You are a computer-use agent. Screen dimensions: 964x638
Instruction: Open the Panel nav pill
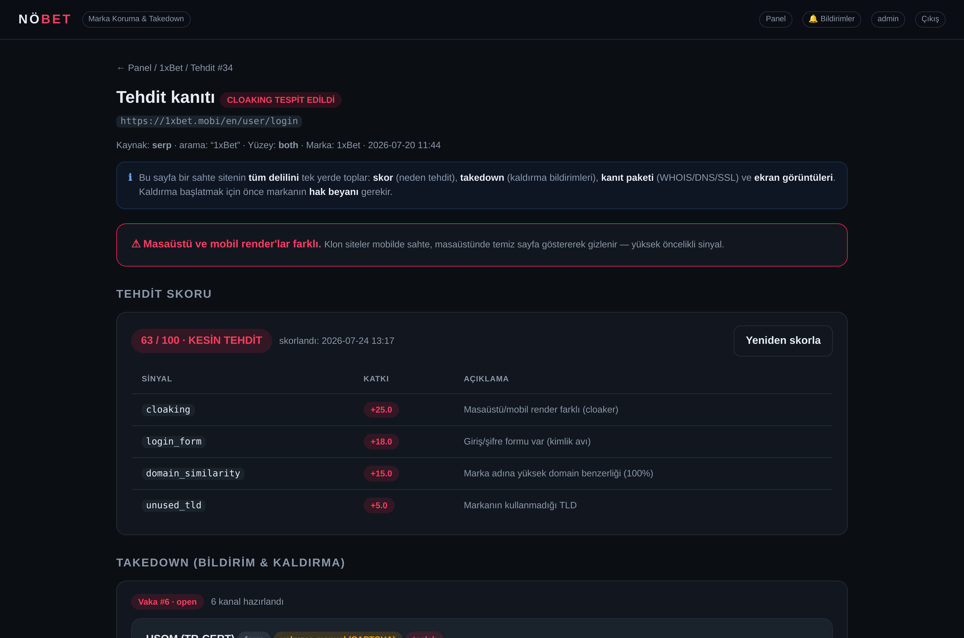point(775,19)
